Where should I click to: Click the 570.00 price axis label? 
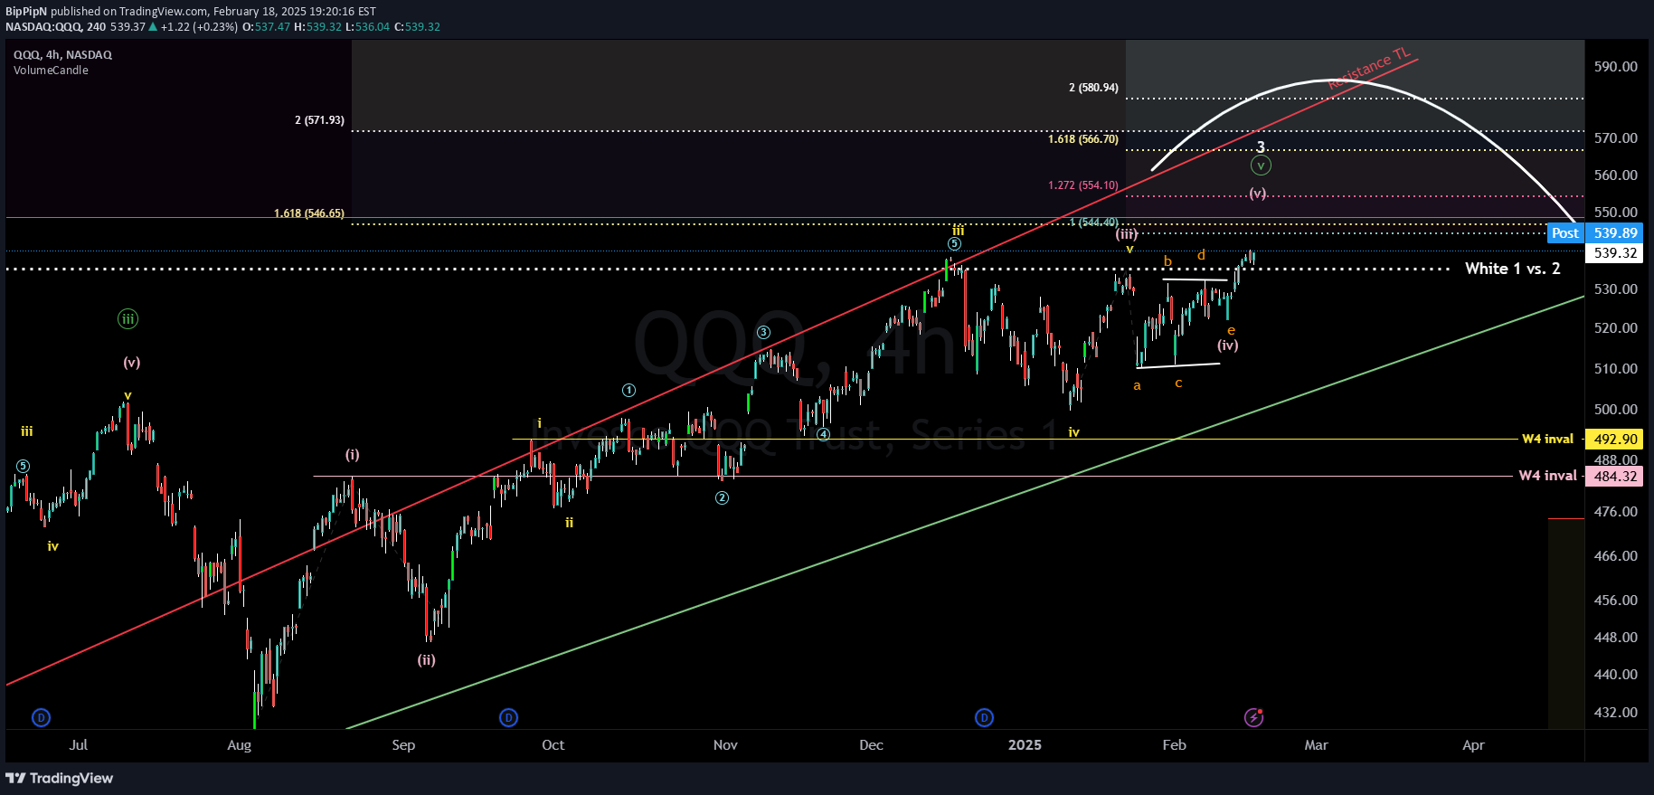click(1615, 138)
